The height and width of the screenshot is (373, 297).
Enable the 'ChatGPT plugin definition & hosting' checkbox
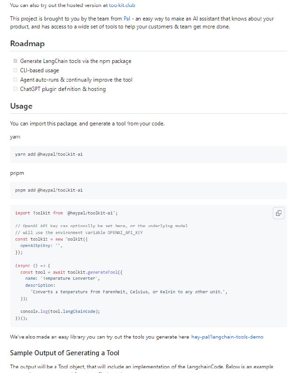15,89
